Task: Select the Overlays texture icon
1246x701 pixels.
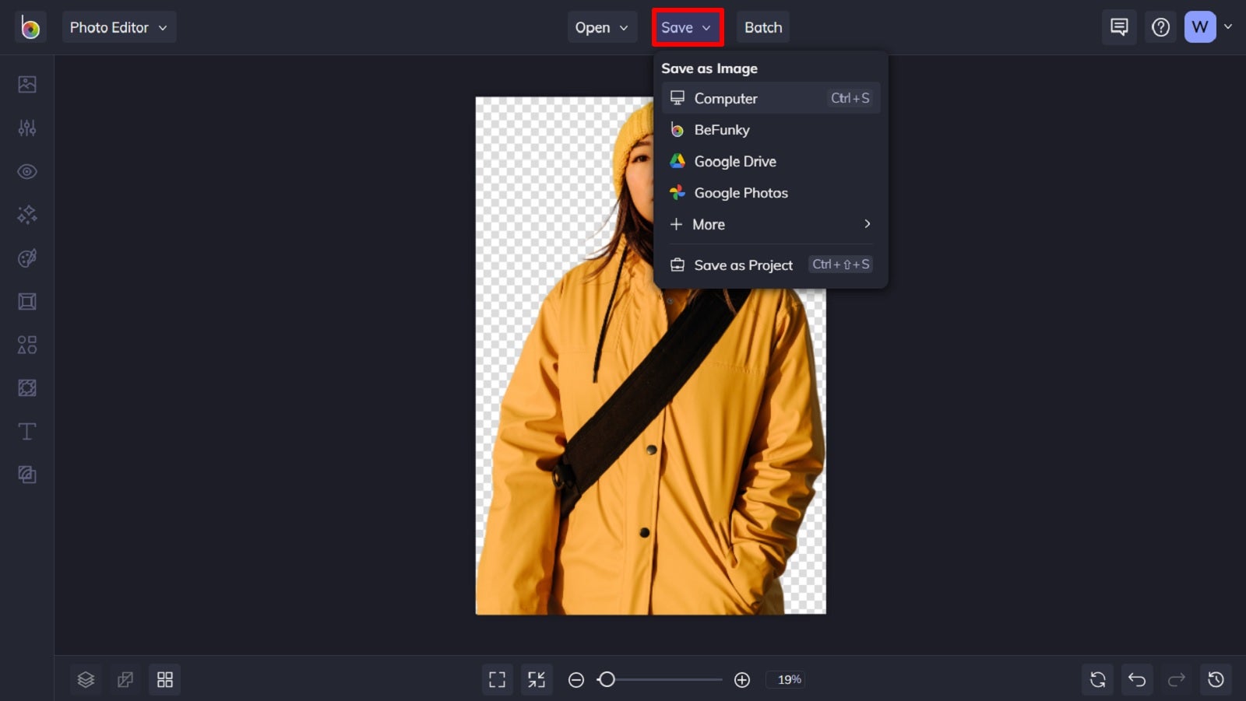Action: [27, 387]
